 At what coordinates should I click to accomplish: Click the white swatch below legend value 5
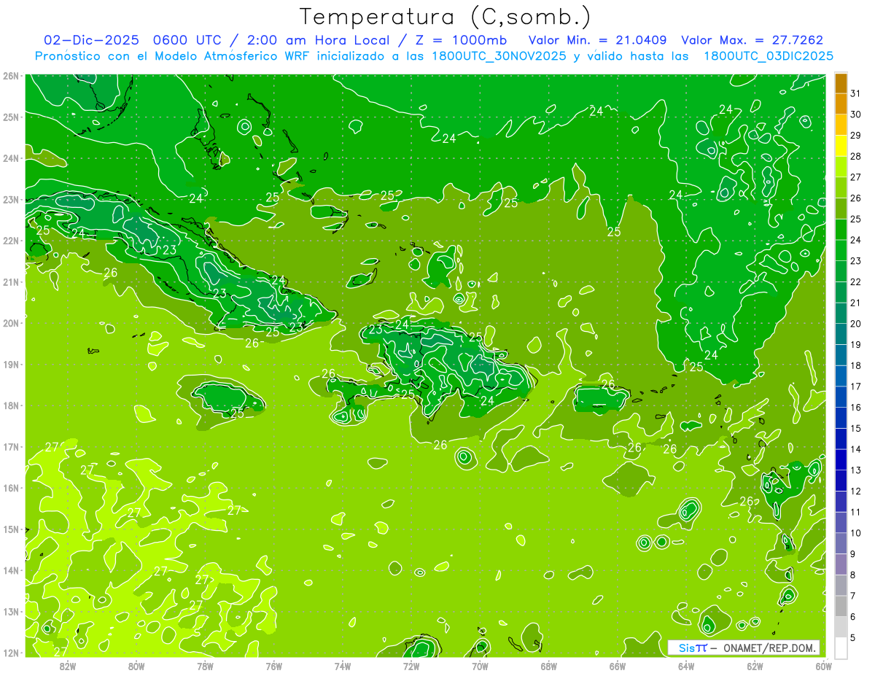pyautogui.click(x=841, y=648)
